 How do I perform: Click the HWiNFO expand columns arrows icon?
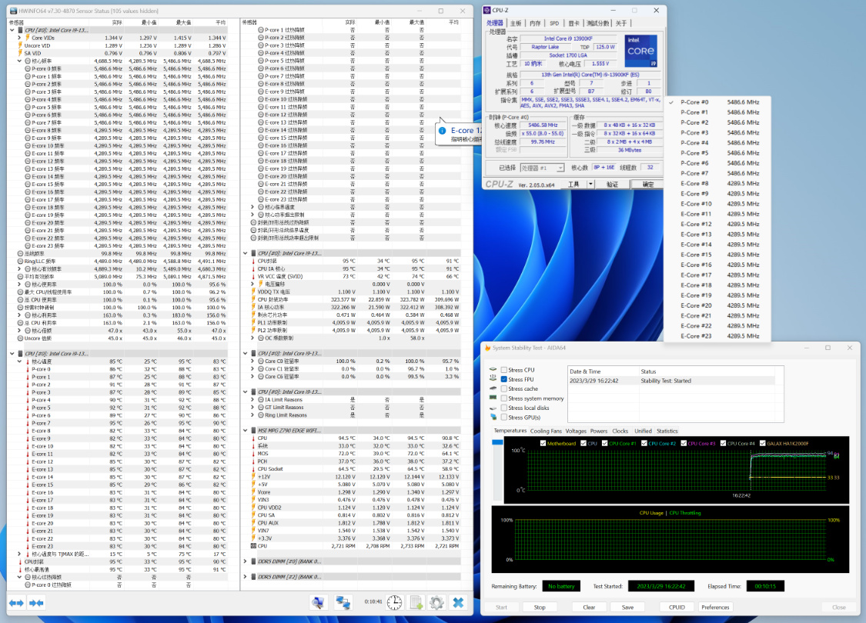pos(17,602)
